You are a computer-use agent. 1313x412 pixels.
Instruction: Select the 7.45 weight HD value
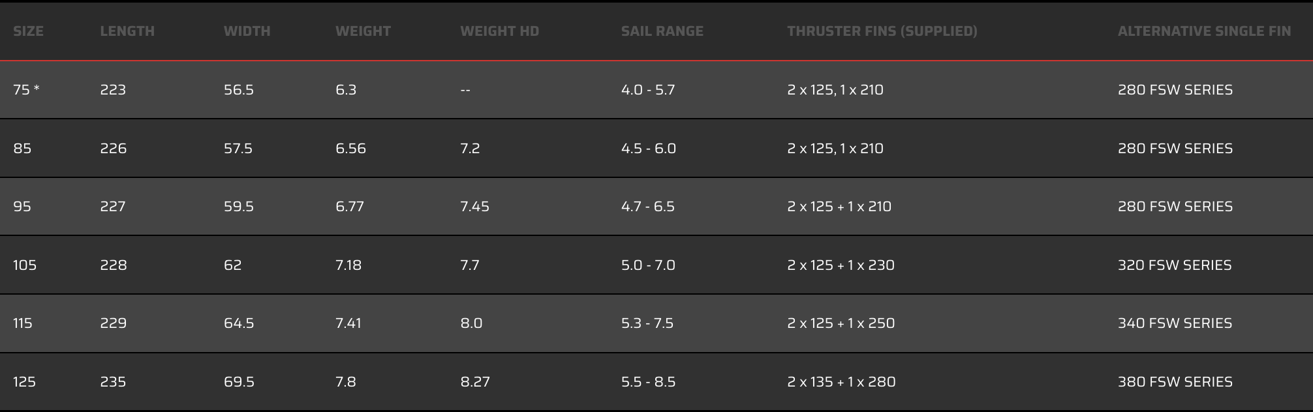[x=474, y=207]
